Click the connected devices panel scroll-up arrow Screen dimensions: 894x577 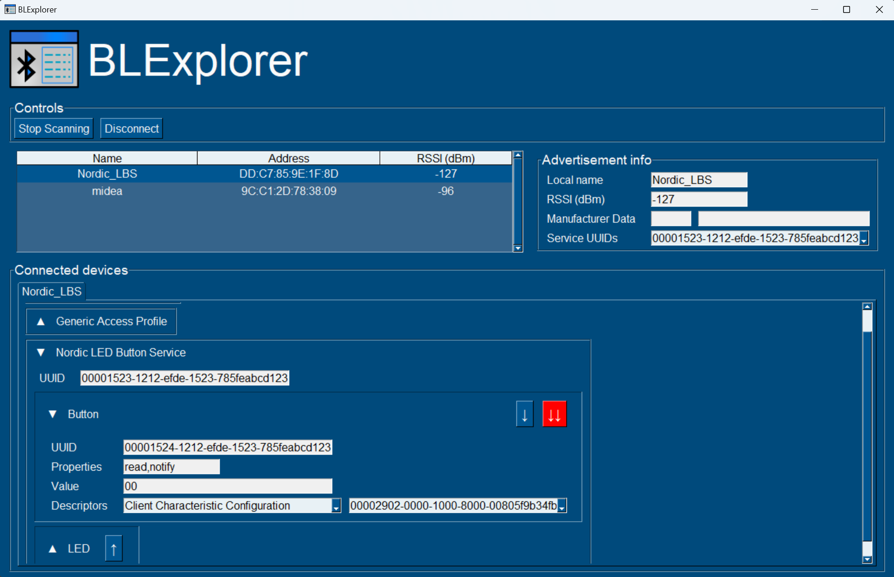[867, 306]
